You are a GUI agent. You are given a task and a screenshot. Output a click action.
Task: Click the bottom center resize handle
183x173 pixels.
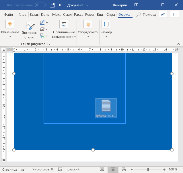click(x=93, y=150)
